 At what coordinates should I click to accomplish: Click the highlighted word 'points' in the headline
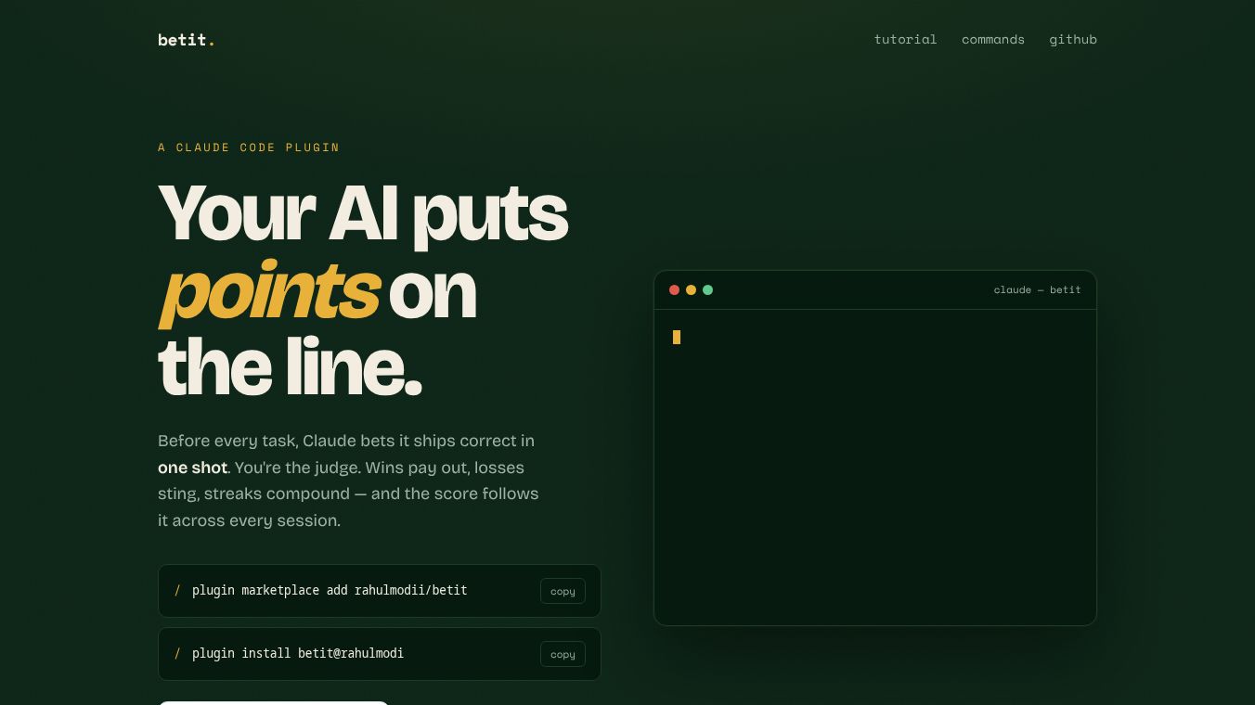pyautogui.click(x=269, y=291)
